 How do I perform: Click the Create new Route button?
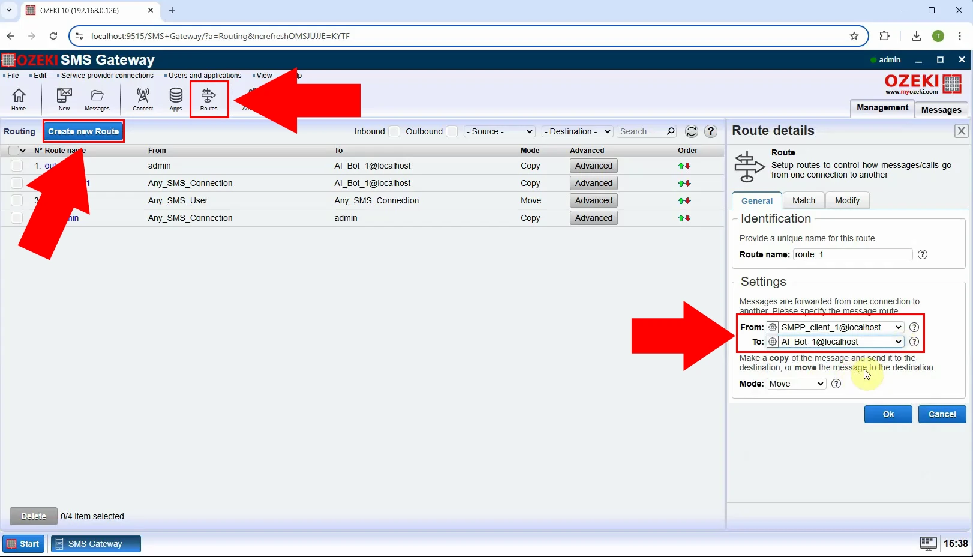click(83, 131)
